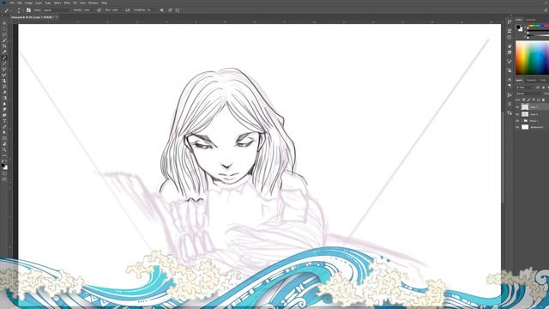Viewport: 549px width, 309px height.
Task: Open the topmost collapsed panel dock icon
Action: coord(510,21)
